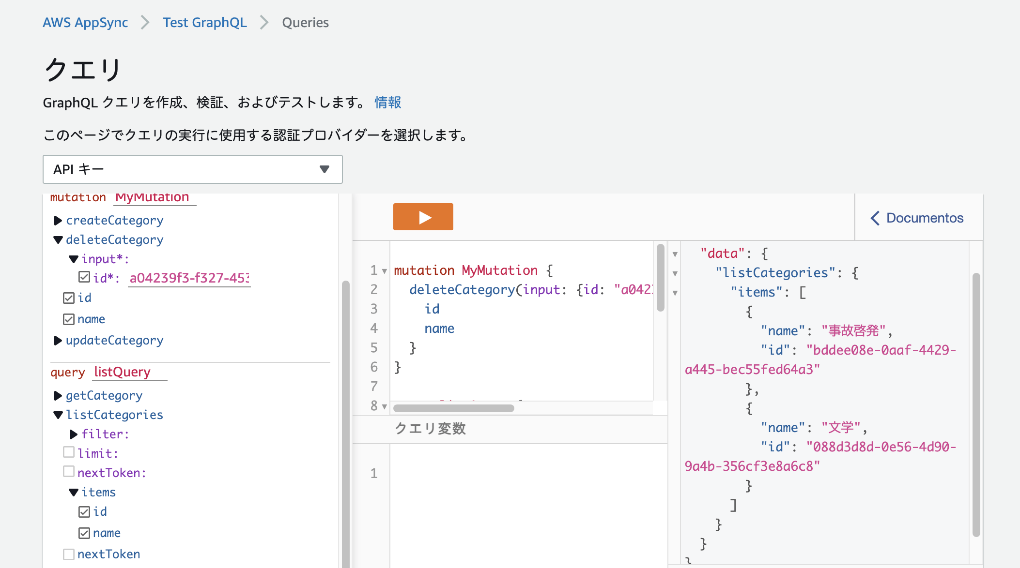Click the AWS AppSync breadcrumb link
The height and width of the screenshot is (568, 1020).
[x=85, y=23]
